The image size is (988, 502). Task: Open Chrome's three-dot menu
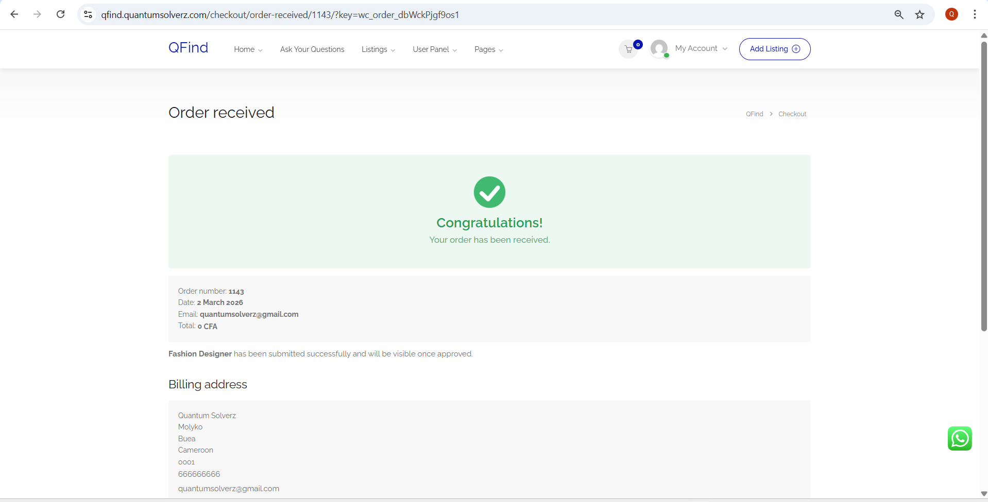tap(974, 14)
